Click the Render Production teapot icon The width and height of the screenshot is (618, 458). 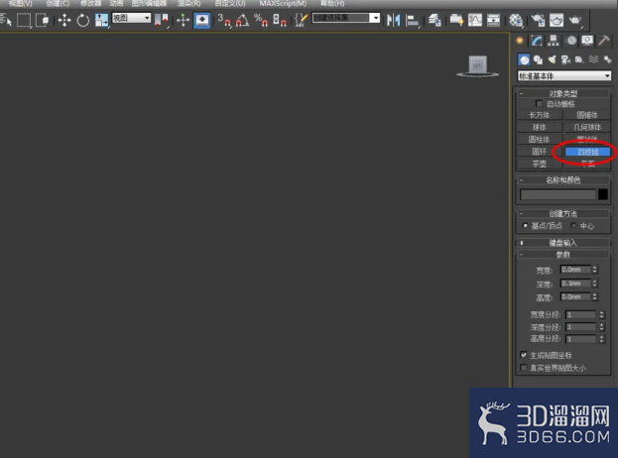click(575, 20)
